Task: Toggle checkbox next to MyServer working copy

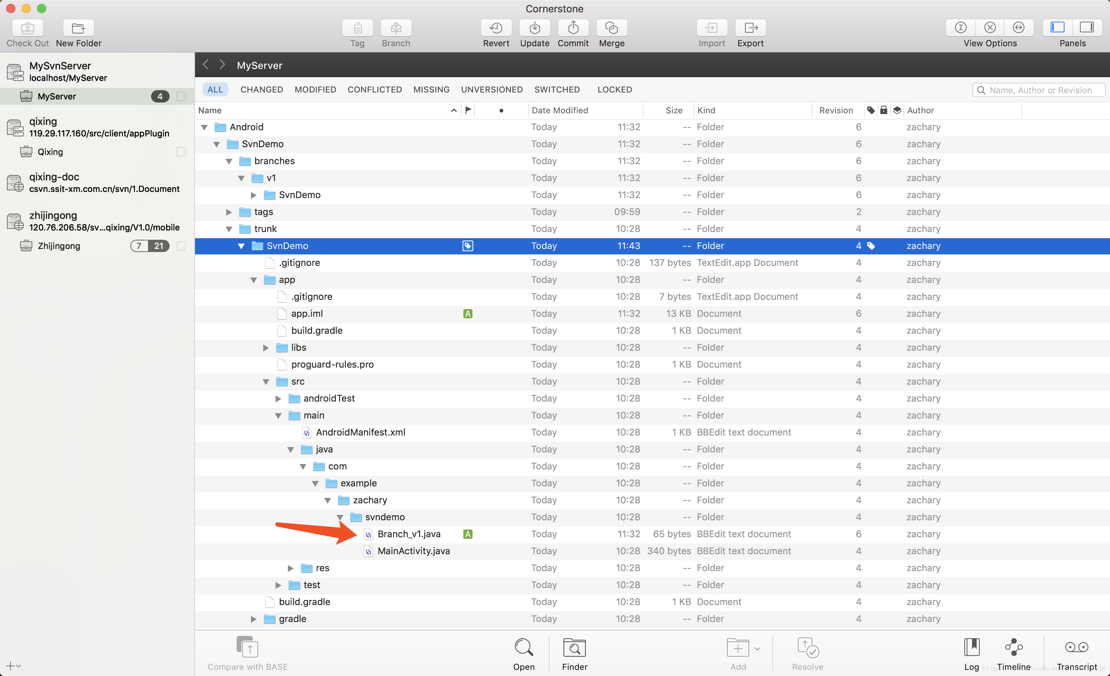Action: [181, 96]
